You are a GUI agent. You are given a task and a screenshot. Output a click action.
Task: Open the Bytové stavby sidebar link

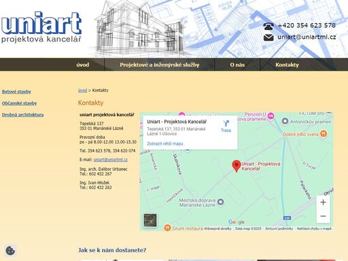(16, 92)
